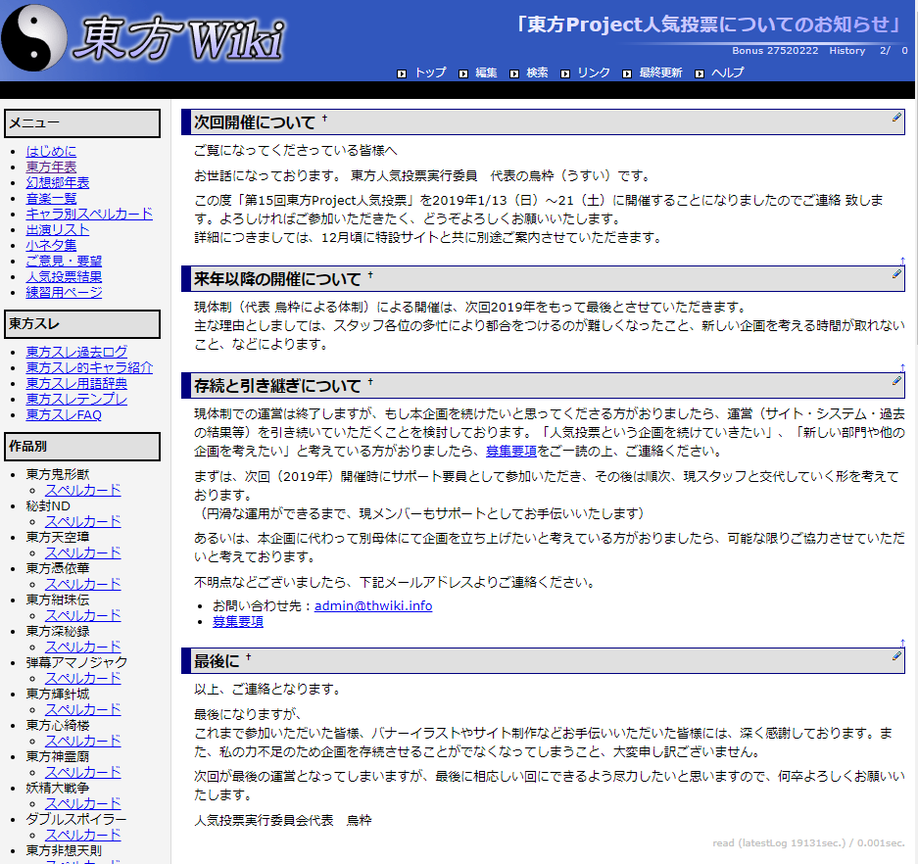Open 東方スレFAQ from the sidebar
The height and width of the screenshot is (864, 918).
[64, 414]
